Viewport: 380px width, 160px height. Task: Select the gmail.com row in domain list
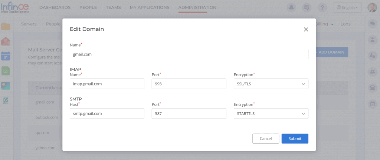(45, 102)
